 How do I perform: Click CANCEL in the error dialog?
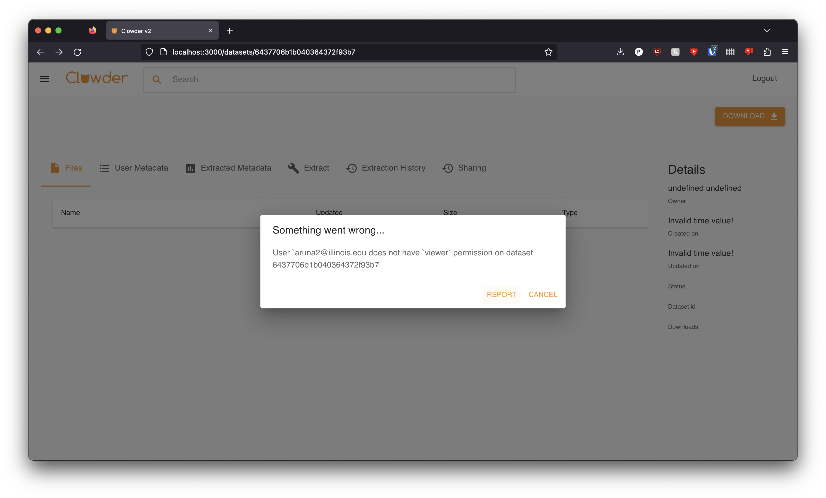tap(543, 294)
